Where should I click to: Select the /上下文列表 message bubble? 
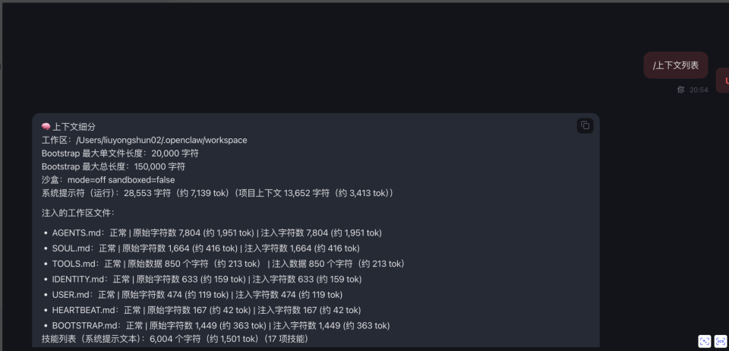pyautogui.click(x=676, y=65)
